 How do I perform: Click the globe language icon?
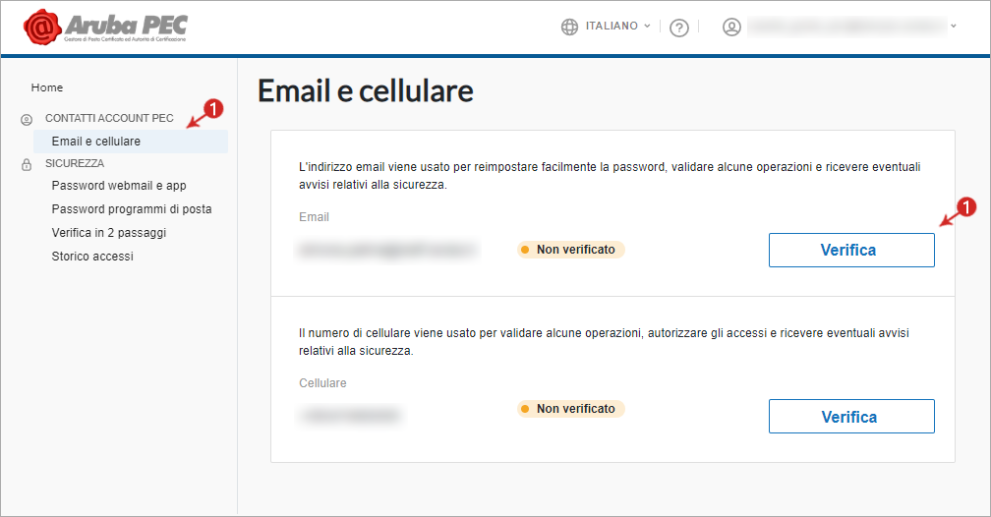(569, 27)
